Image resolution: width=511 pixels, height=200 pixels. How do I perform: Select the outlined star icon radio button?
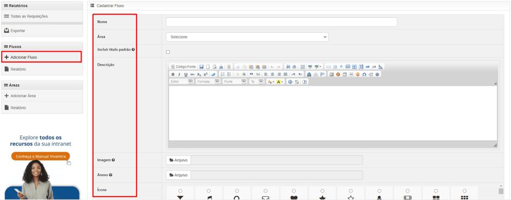coord(350,191)
